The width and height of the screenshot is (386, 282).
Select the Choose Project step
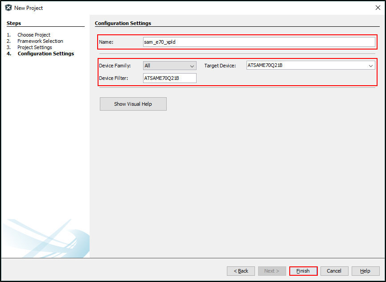point(33,34)
